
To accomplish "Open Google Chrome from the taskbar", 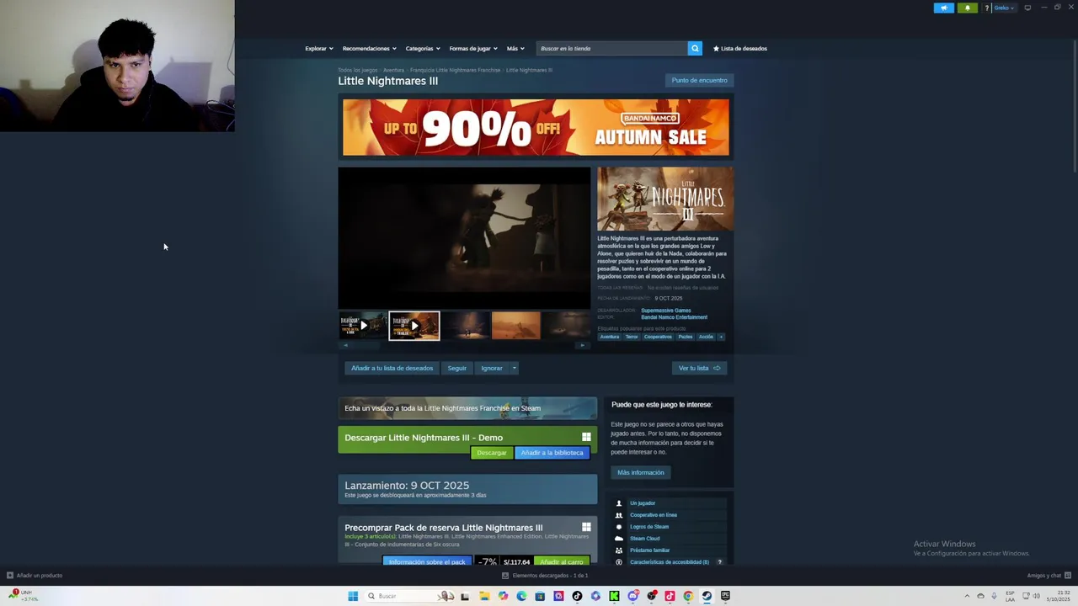I will (x=688, y=596).
